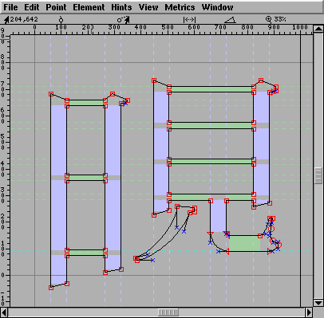
Task: Open the Hints menu
Action: tap(121, 7)
